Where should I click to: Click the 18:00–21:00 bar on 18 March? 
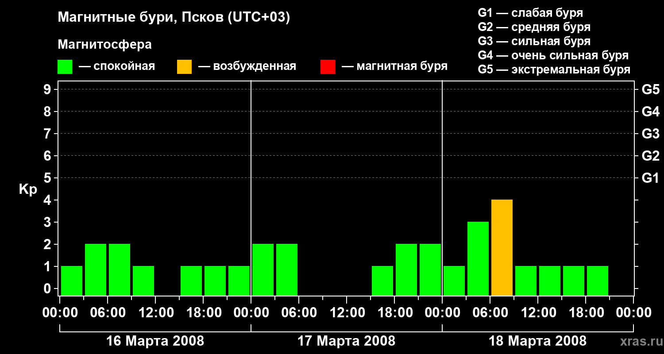coord(598,281)
